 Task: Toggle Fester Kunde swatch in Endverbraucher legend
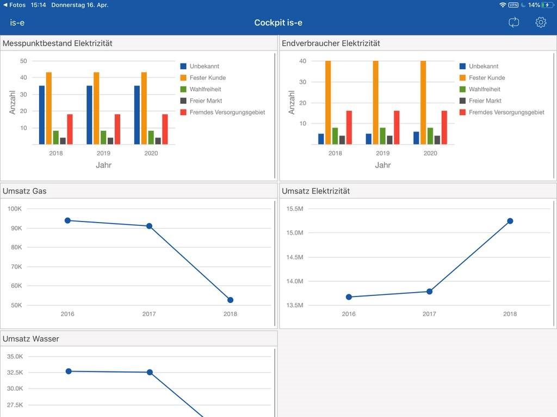point(462,78)
